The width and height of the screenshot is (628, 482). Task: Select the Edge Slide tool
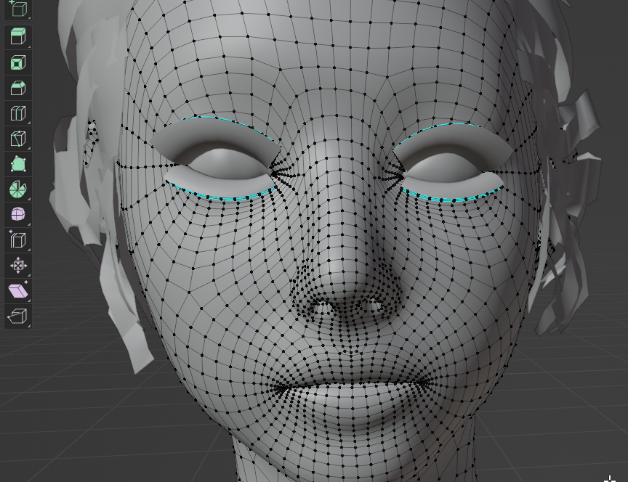click(18, 240)
